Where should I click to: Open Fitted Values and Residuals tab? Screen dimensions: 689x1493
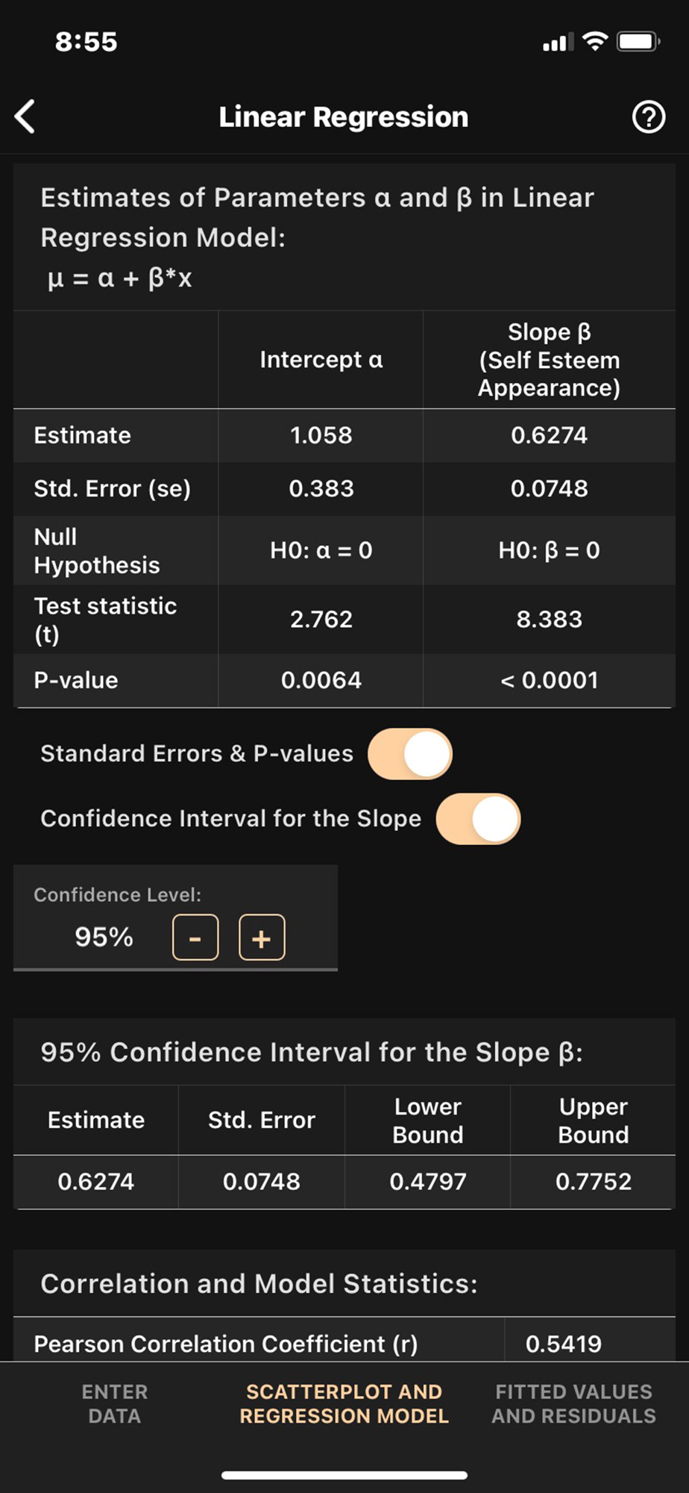(573, 1403)
